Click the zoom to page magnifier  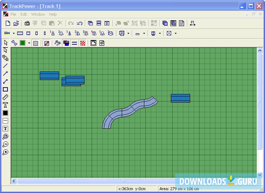pos(5,137)
